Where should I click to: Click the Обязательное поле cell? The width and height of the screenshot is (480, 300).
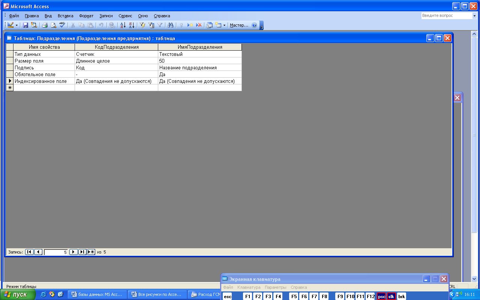tap(44, 74)
